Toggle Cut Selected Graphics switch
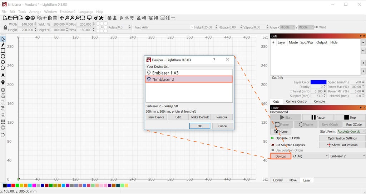Image resolution: width=366 pixels, height=194 pixels. point(272,145)
